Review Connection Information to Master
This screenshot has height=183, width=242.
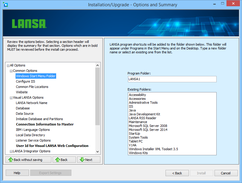coord(45,124)
